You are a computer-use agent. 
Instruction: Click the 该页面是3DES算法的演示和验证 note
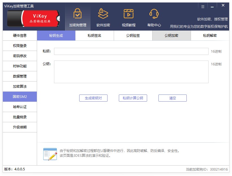(85, 156)
